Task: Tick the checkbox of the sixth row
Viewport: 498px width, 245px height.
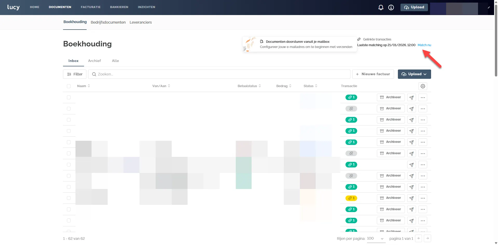Action: [x=69, y=153]
